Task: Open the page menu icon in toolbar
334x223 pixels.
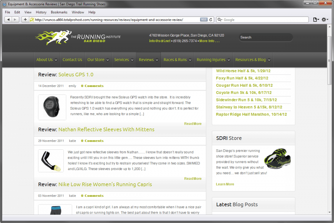Action: coord(316,20)
